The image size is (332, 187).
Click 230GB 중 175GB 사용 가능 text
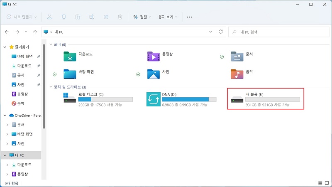[x=100, y=105]
